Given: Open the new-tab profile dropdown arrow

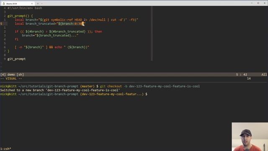Looking at the screenshot, I should point(42,3).
